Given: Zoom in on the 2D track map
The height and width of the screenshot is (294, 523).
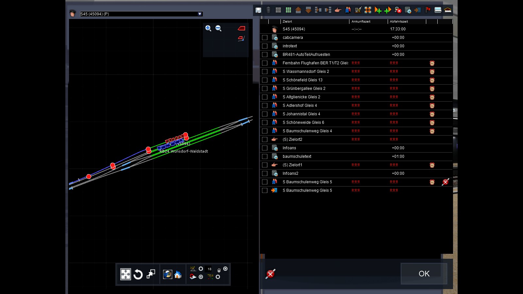Looking at the screenshot, I should pyautogui.click(x=208, y=28).
